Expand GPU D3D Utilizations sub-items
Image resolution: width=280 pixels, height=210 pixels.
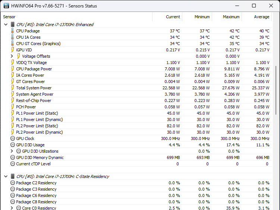point(12,151)
